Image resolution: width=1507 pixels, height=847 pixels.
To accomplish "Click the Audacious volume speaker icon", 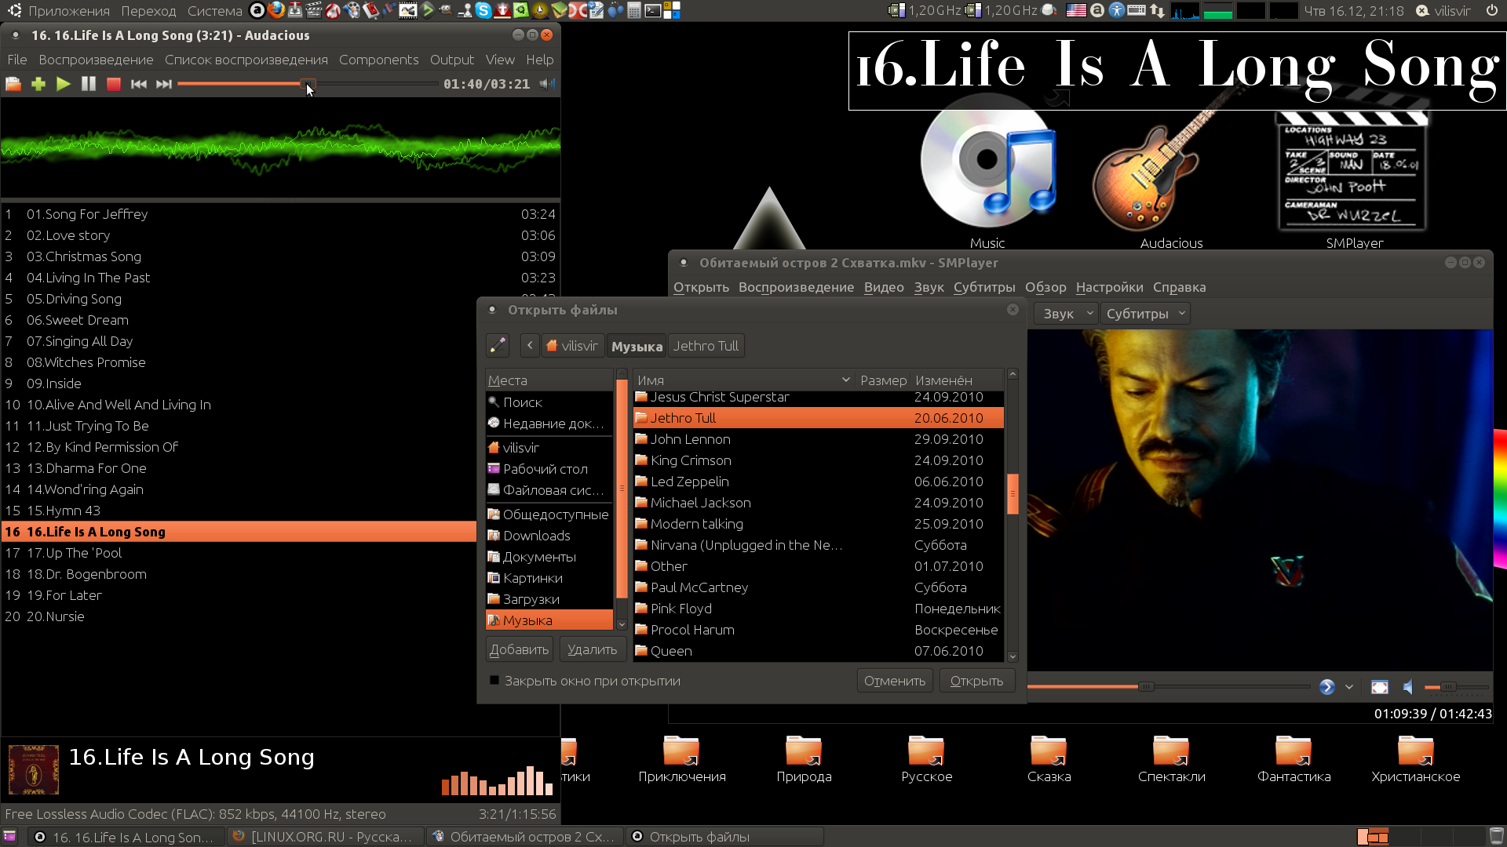I will pos(547,84).
